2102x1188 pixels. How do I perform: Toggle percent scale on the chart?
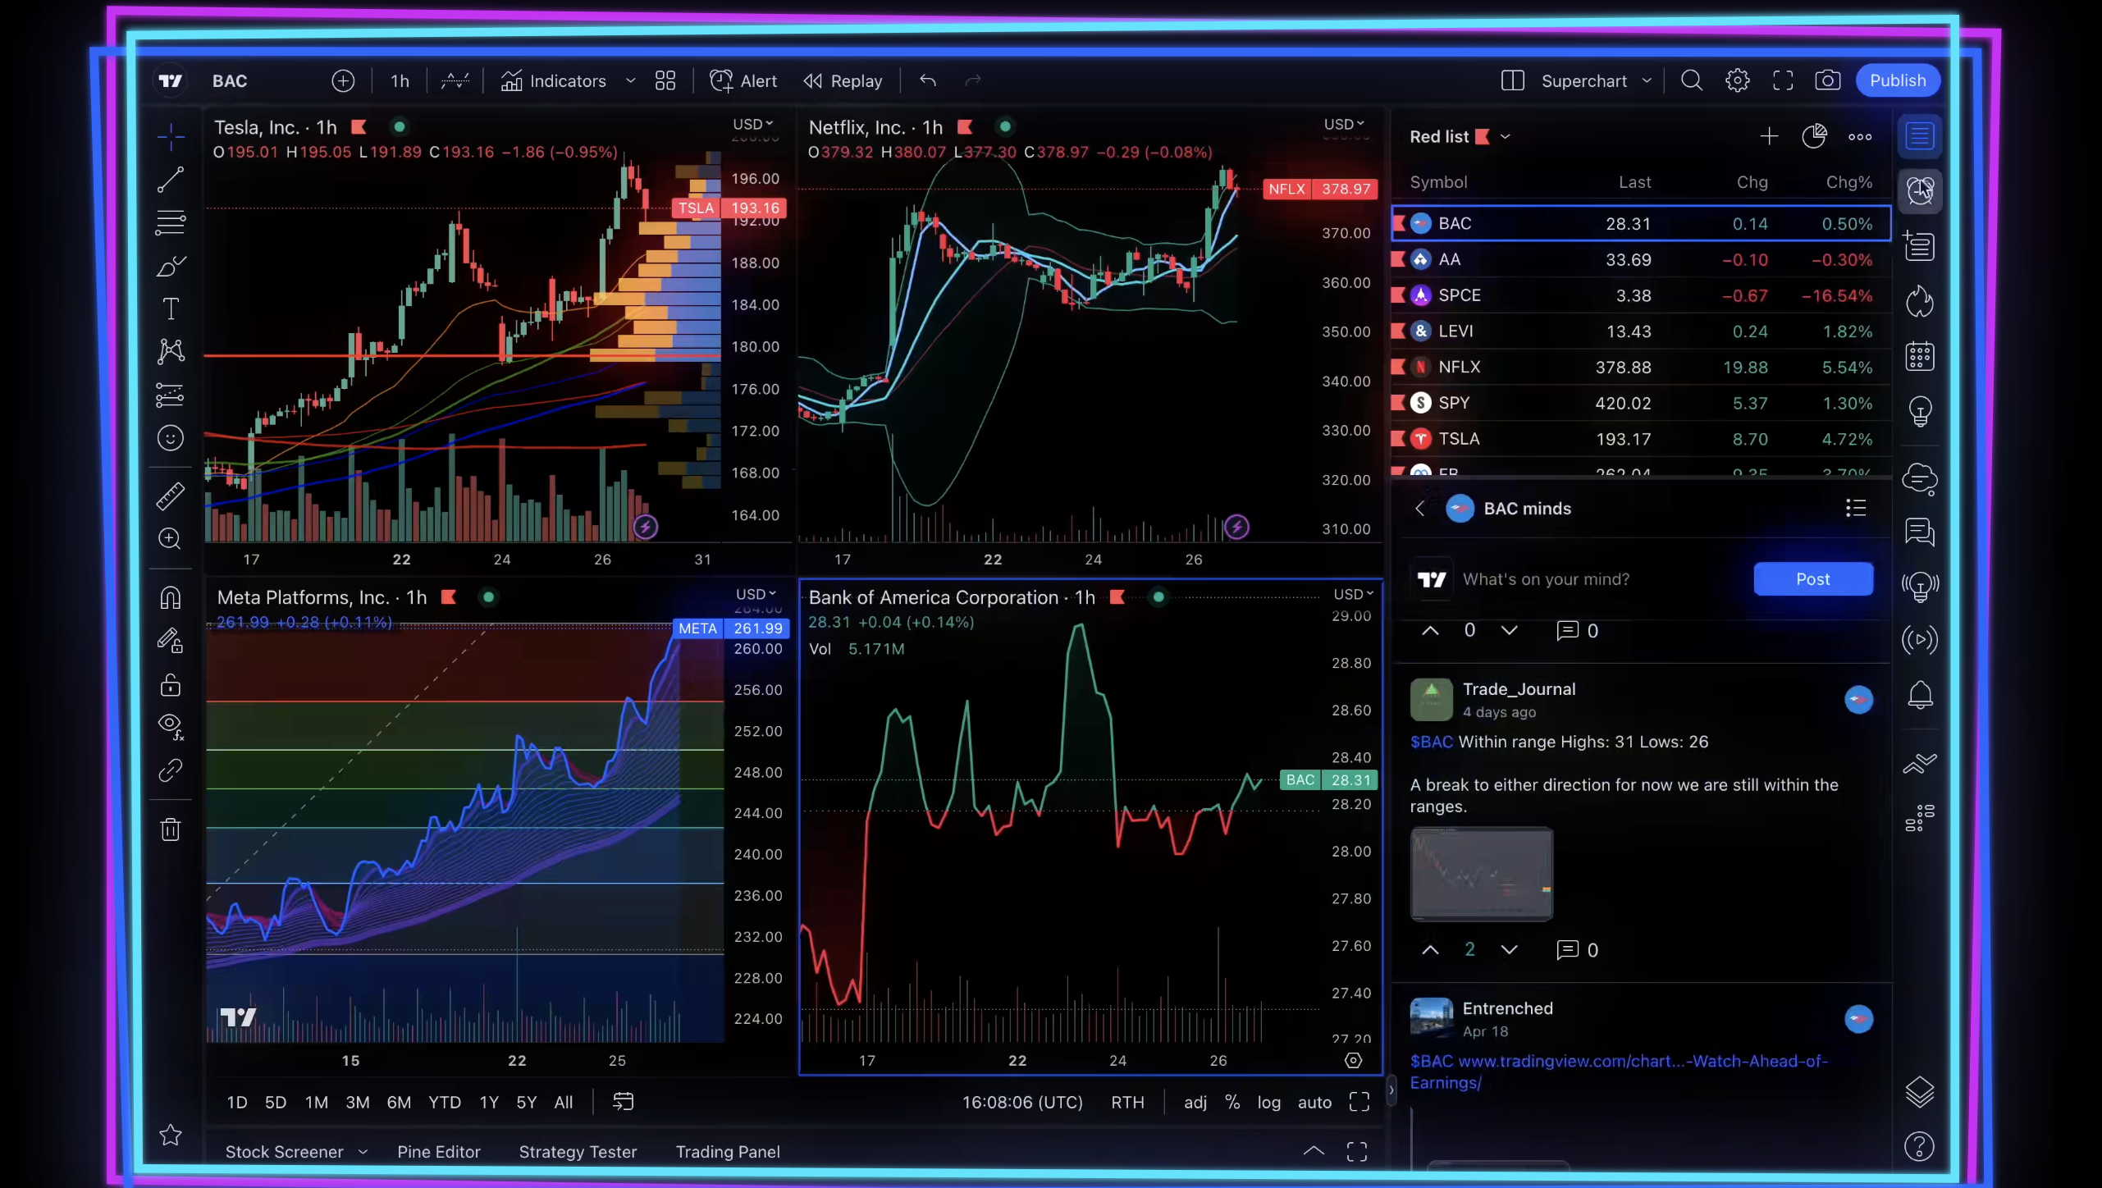click(x=1231, y=1102)
